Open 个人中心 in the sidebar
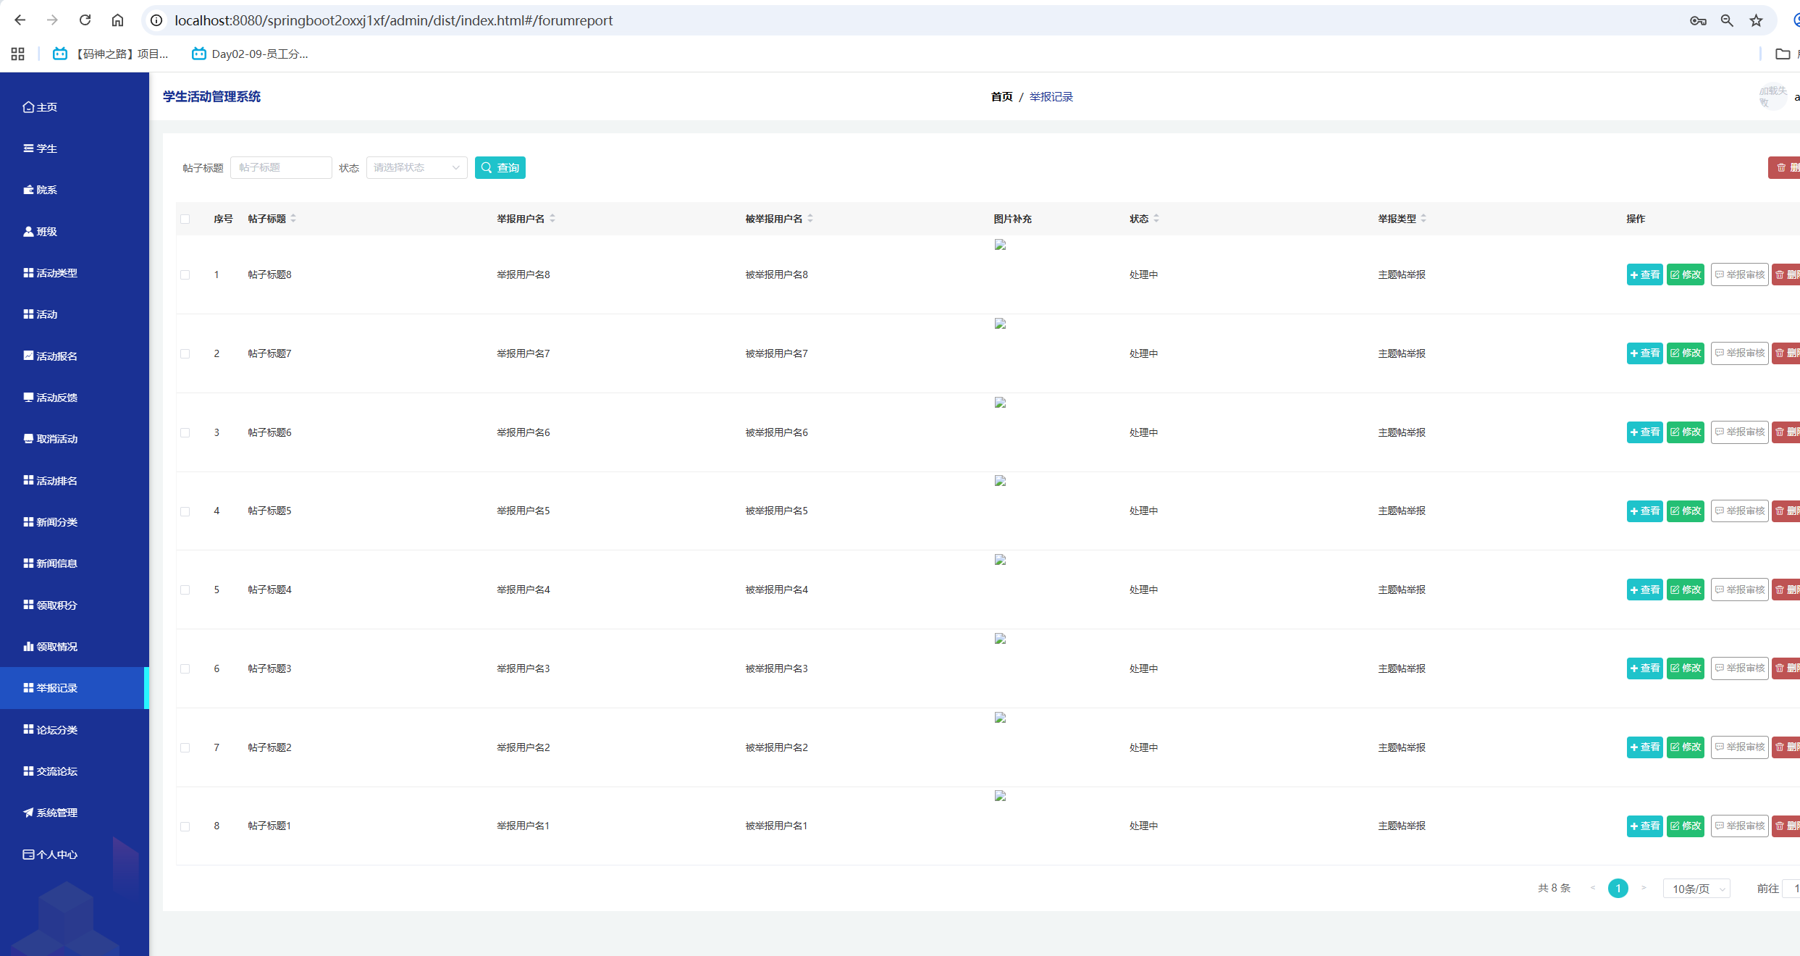This screenshot has width=1800, height=956. point(56,855)
